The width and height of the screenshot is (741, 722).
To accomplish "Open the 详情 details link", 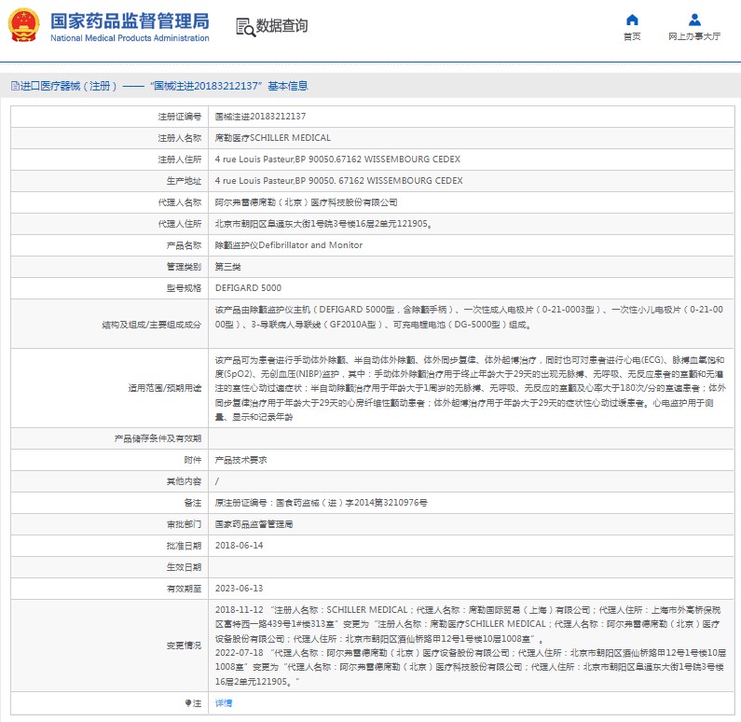I will [224, 703].
